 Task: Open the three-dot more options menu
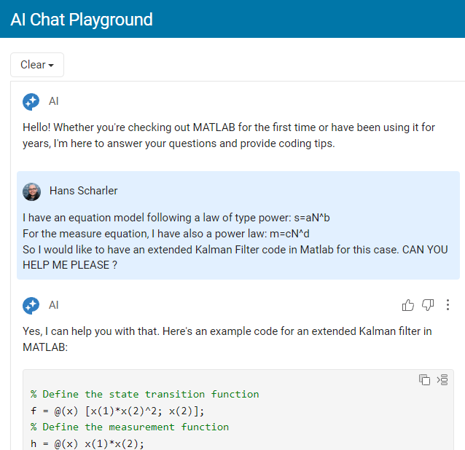tap(448, 305)
